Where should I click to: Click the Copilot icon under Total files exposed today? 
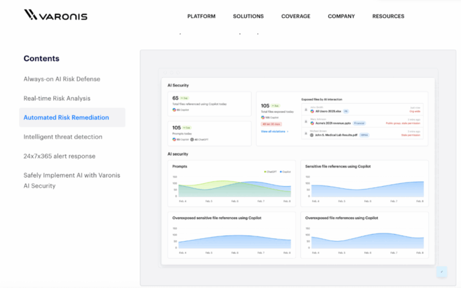point(262,117)
